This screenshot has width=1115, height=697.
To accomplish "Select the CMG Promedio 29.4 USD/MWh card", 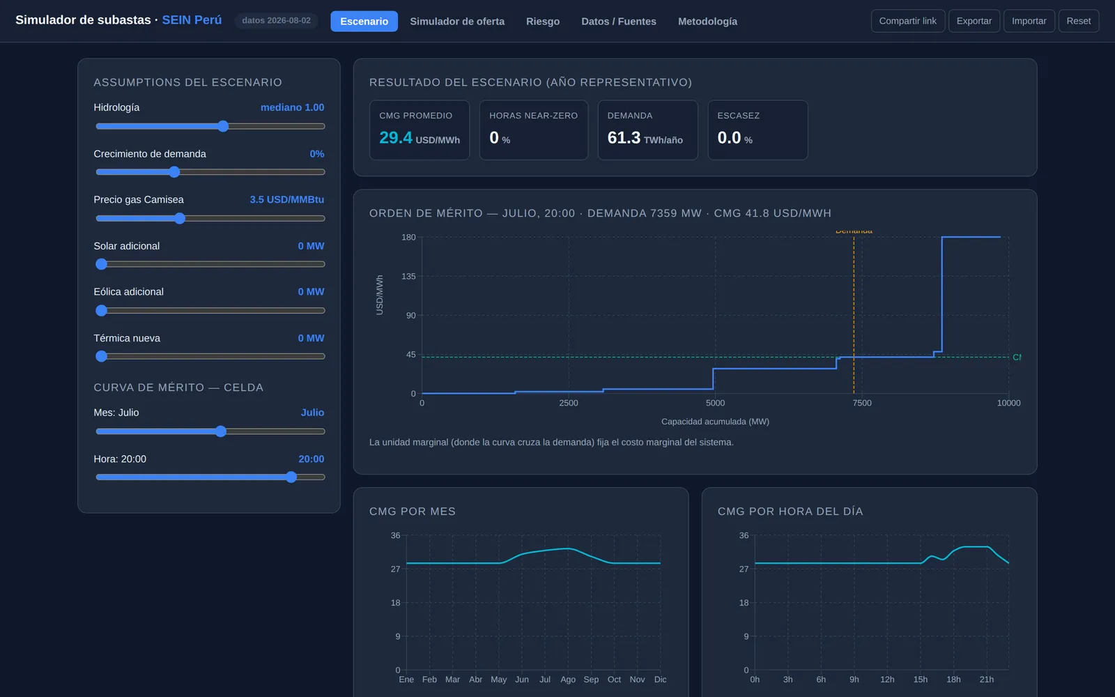I will point(420,130).
